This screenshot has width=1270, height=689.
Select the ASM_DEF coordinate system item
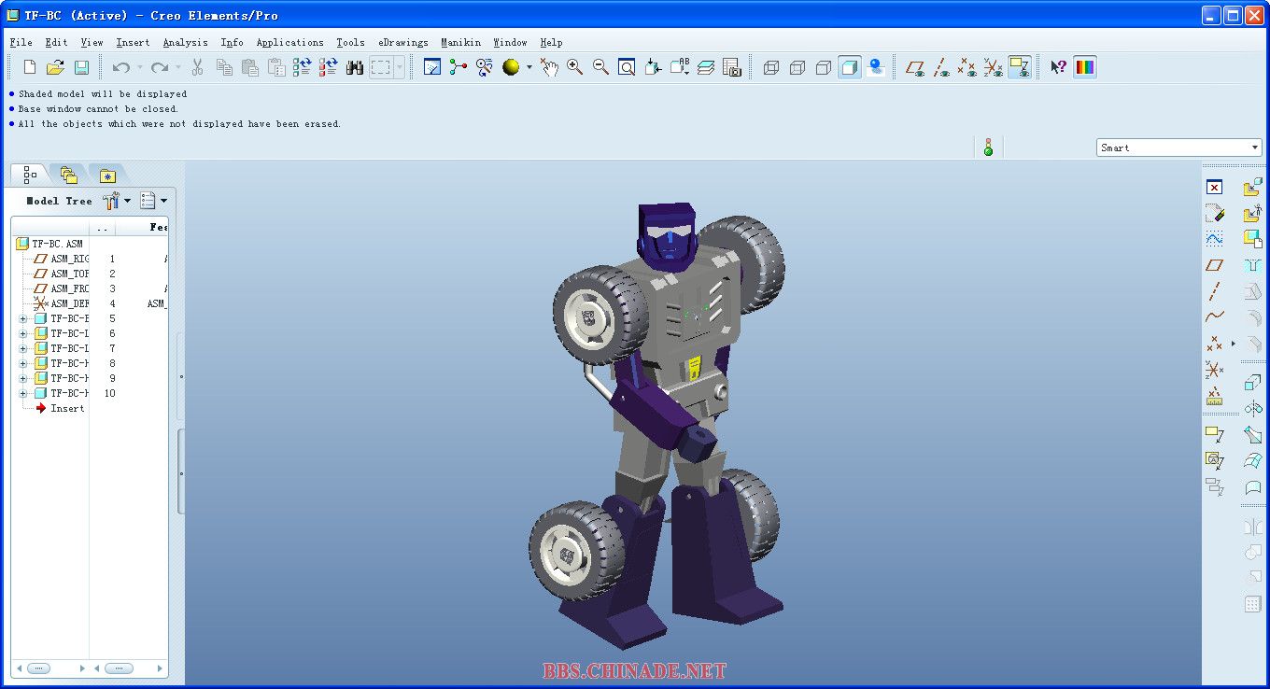click(62, 303)
